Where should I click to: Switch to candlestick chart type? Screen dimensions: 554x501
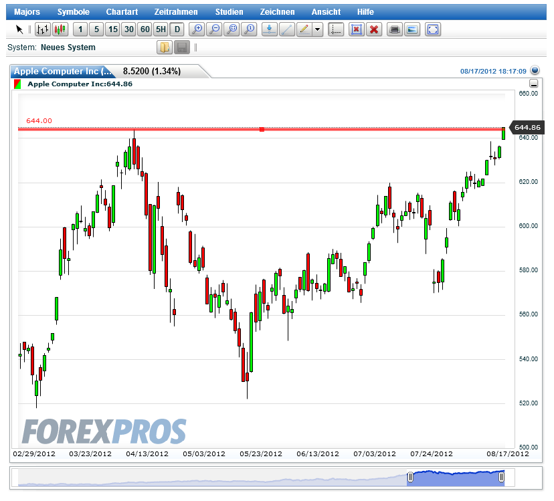click(60, 29)
